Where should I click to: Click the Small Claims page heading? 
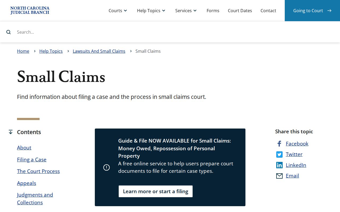pos(61,77)
